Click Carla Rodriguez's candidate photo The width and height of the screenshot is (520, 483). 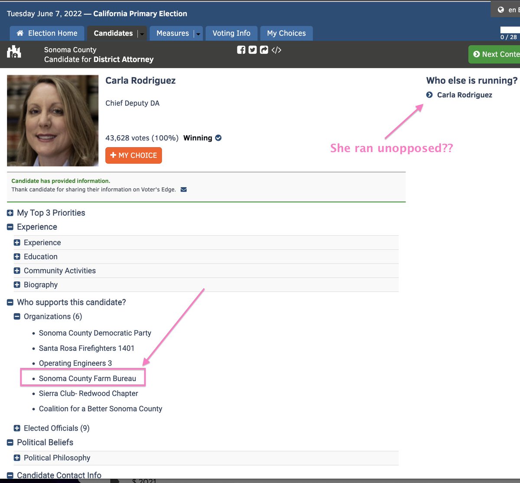coord(53,121)
